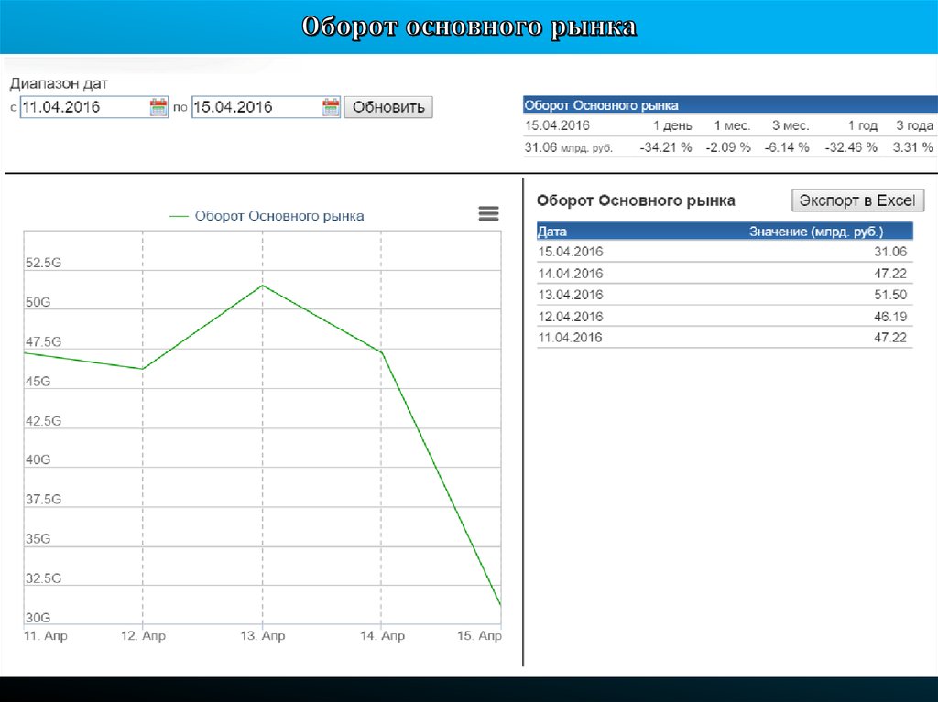Open the end date calendar picker

click(331, 107)
